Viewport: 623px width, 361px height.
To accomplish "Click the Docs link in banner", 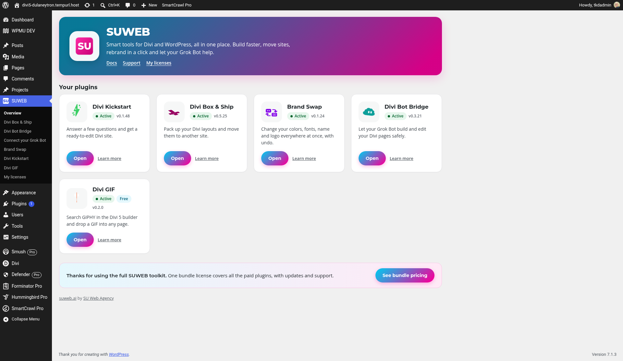I will coord(112,63).
